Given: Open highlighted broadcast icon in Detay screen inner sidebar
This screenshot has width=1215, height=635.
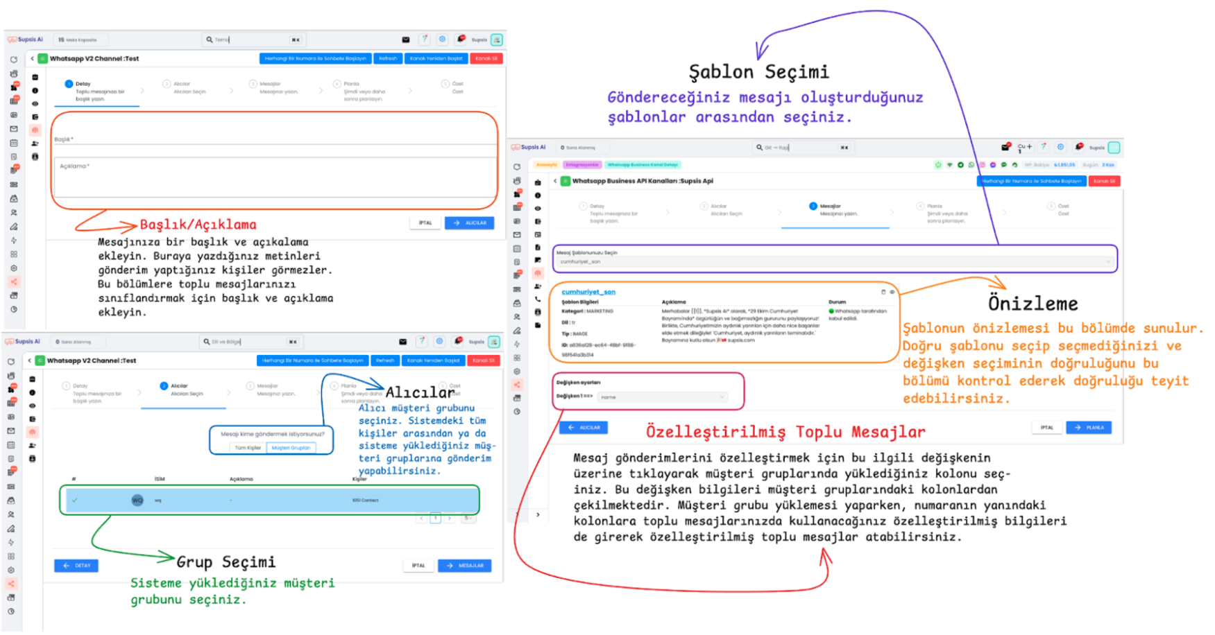Looking at the screenshot, I should [35, 130].
